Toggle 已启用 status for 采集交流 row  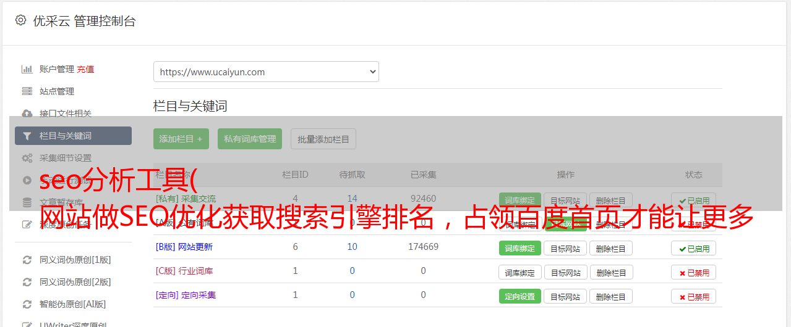[x=693, y=201]
